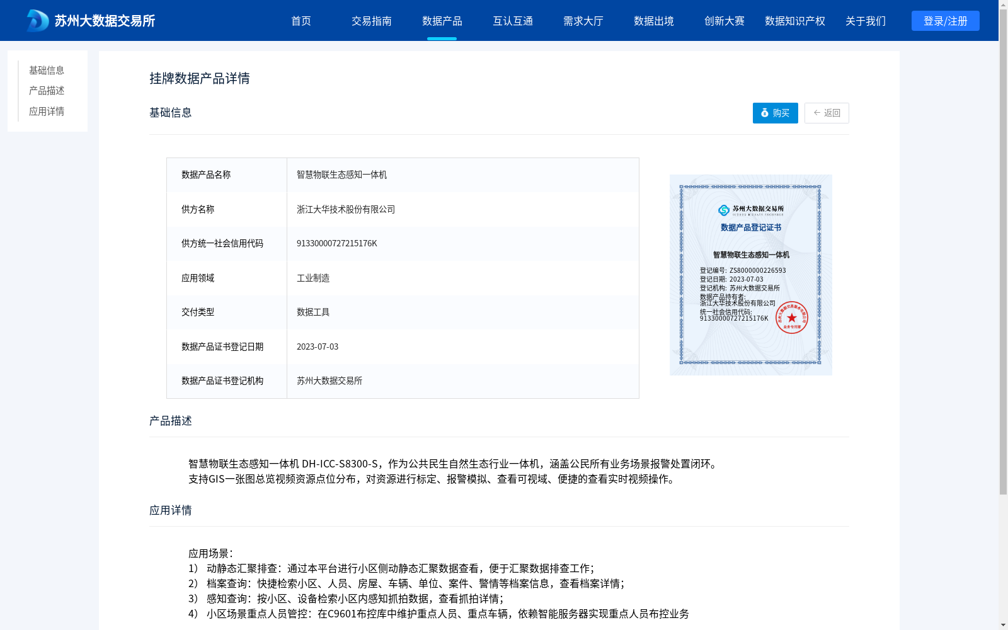The height and width of the screenshot is (630, 1008).
Task: Click the line starting 2) 档案查询
Action: click(406, 583)
